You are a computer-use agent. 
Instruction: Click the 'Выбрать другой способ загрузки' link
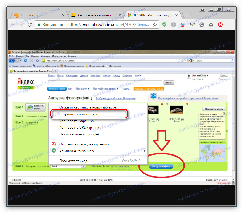click(x=115, y=98)
